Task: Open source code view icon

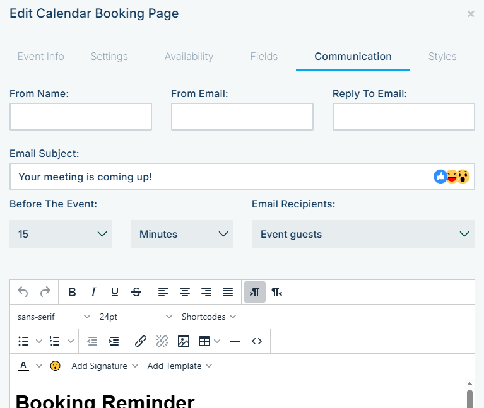Action: (x=257, y=341)
